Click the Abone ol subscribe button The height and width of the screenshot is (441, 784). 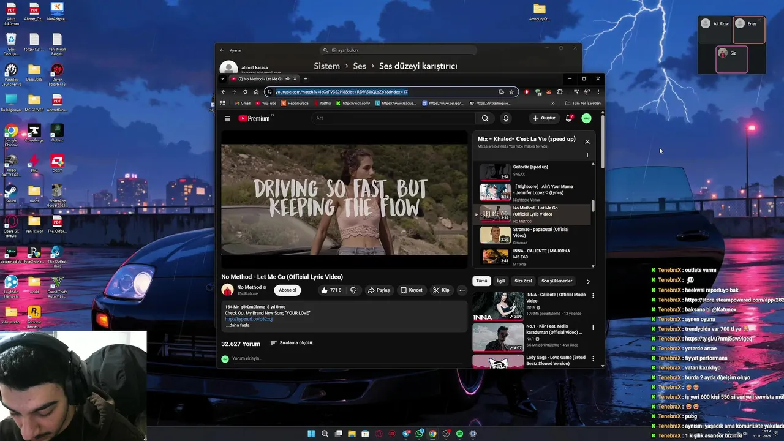click(287, 290)
